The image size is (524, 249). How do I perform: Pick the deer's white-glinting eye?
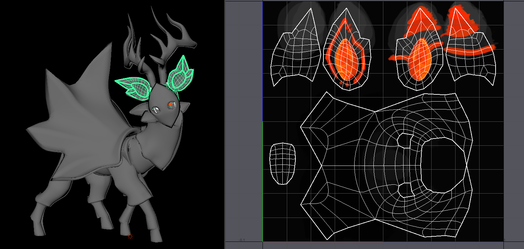click(x=155, y=110)
